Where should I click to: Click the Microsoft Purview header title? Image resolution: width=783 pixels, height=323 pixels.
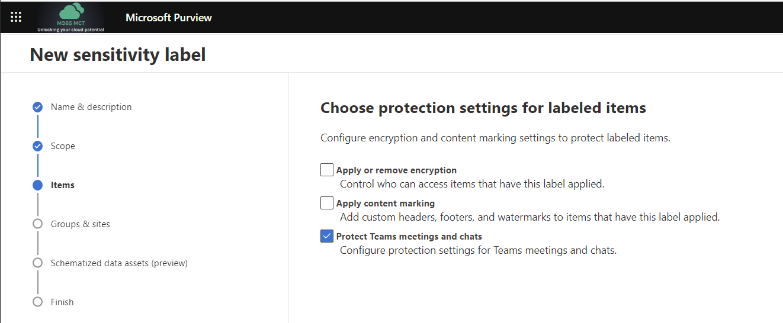[x=169, y=18]
